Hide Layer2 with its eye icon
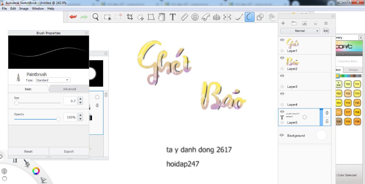This screenshot has height=184, width=365. (282, 58)
